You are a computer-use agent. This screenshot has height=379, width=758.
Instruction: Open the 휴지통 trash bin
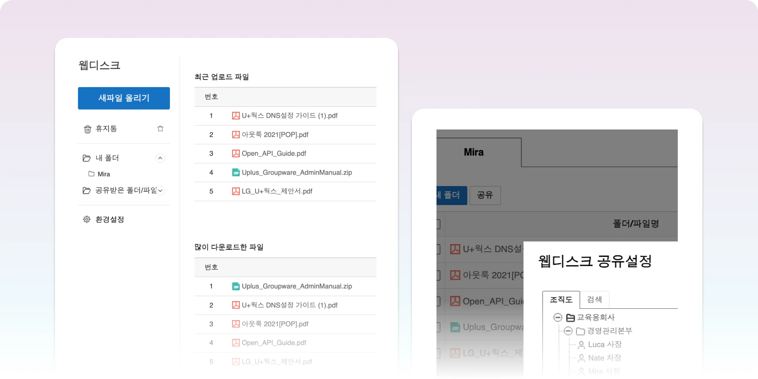[x=106, y=129]
